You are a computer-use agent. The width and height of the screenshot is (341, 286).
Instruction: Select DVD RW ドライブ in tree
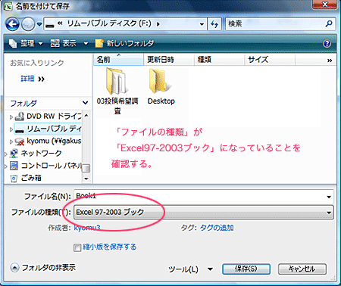click(x=48, y=117)
